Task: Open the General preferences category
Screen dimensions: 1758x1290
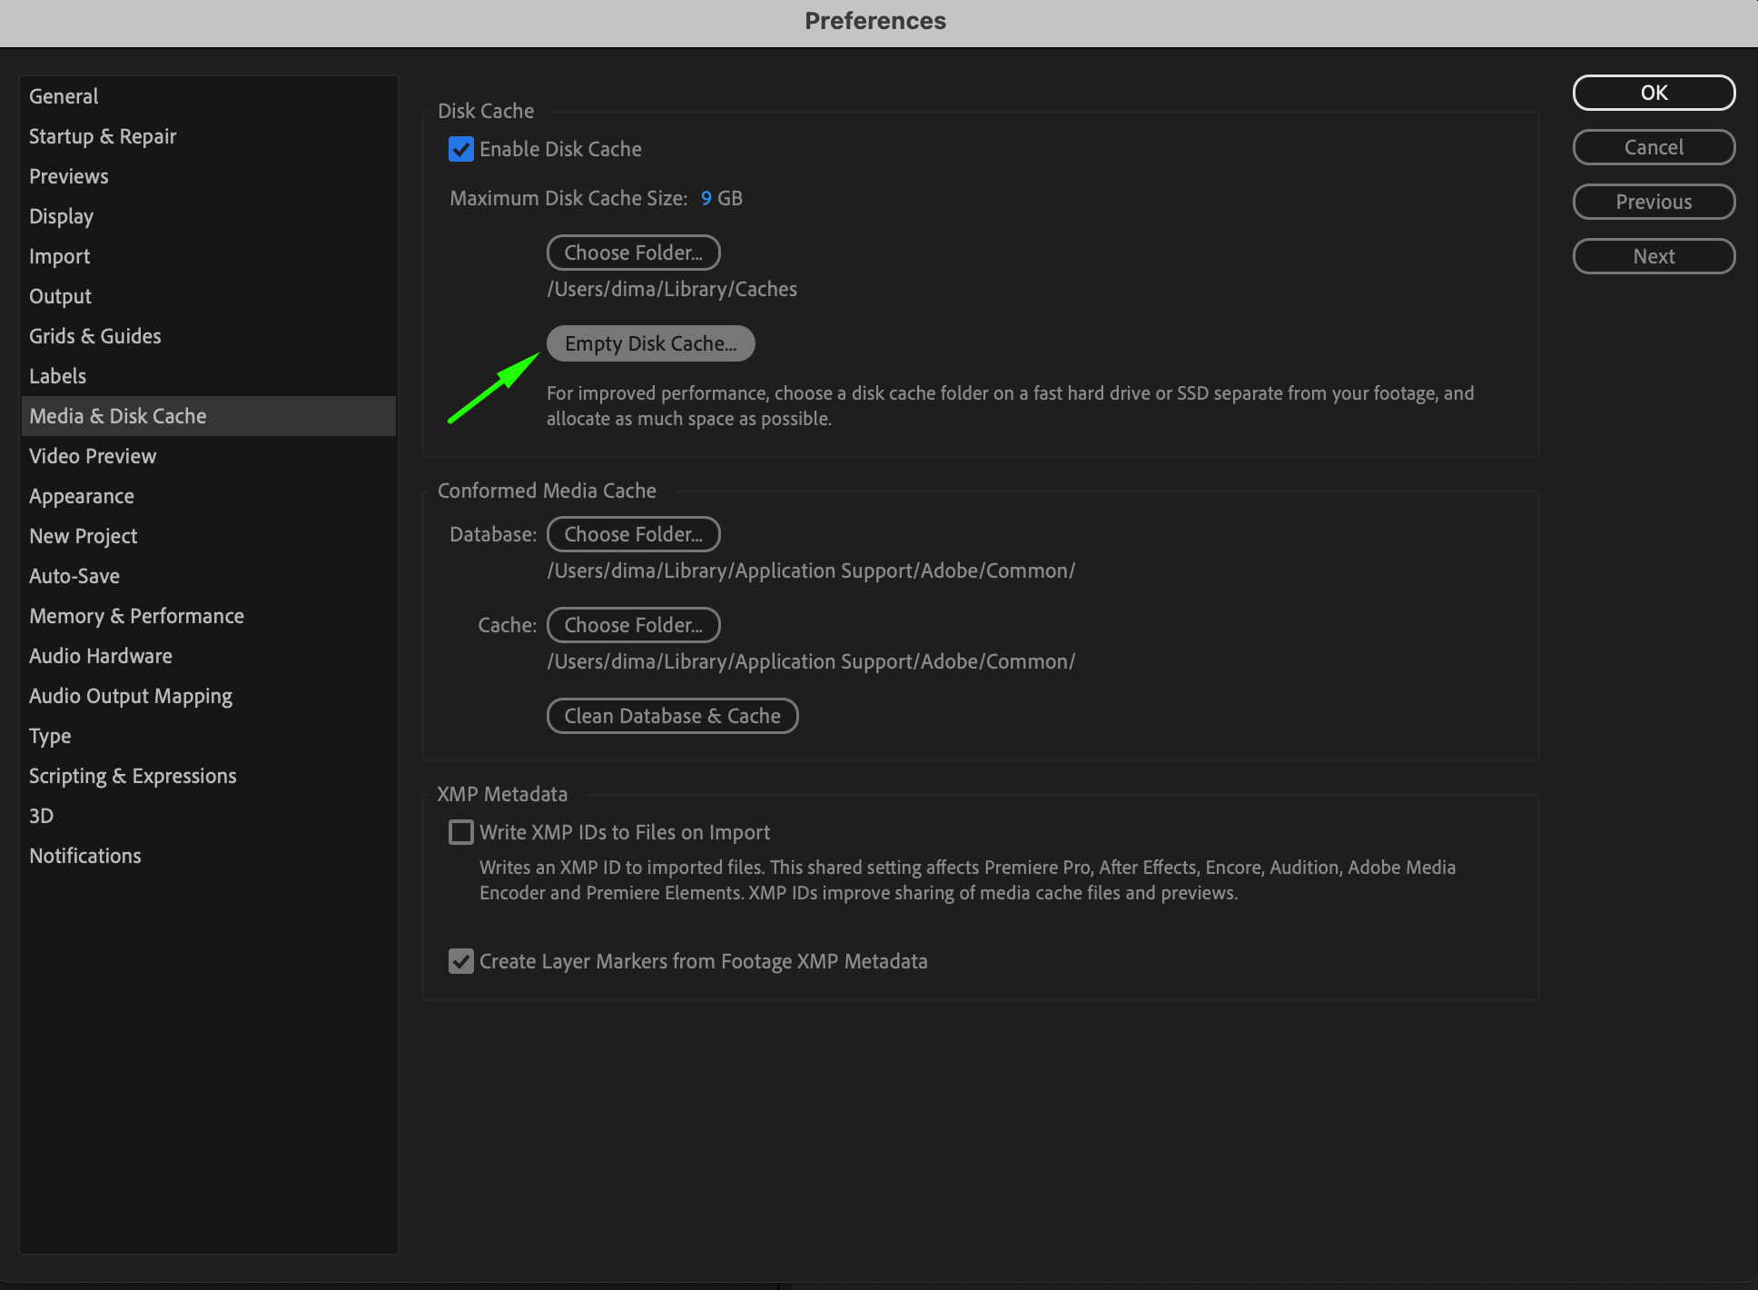Action: (x=64, y=96)
